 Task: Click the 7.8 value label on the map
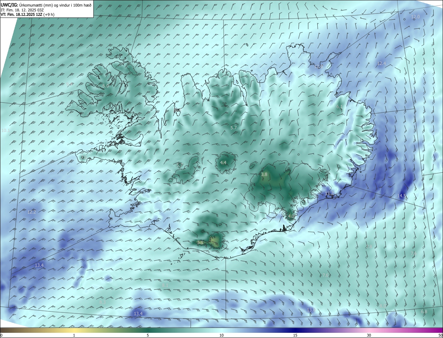click(x=369, y=247)
